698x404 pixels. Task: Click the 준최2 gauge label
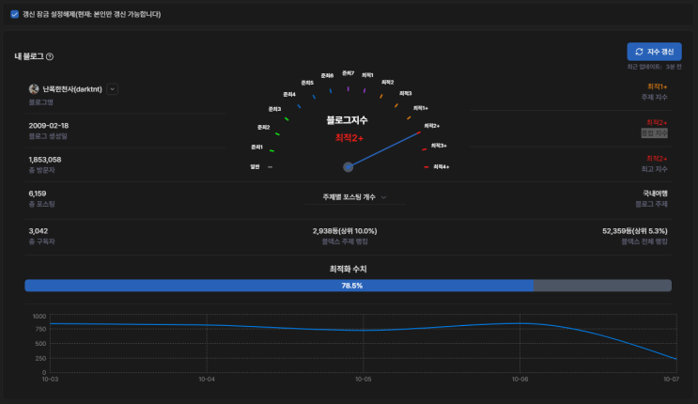point(264,128)
